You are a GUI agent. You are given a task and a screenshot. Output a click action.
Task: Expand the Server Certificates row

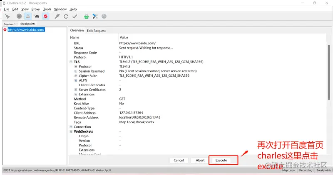(76, 90)
